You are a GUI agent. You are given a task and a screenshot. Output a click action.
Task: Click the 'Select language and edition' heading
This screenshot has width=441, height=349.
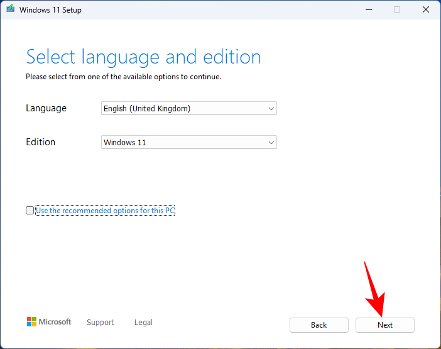143,57
